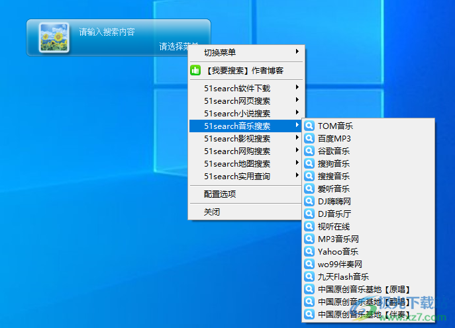Click the search icon beside 九天Flash音乐
Image resolution: width=455 pixels, height=328 pixels.
click(309, 276)
